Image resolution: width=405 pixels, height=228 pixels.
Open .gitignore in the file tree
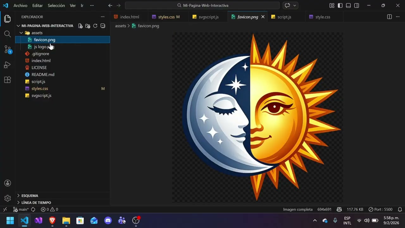pos(63,54)
